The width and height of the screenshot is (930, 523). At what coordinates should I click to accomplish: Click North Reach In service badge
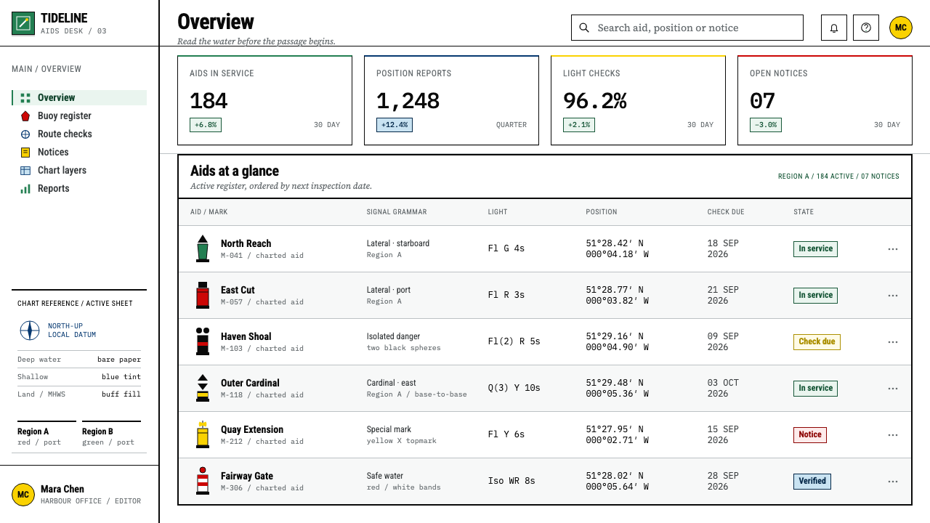point(815,248)
